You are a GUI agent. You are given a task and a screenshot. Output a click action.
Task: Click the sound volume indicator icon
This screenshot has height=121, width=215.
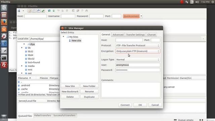click(x=197, y=2)
